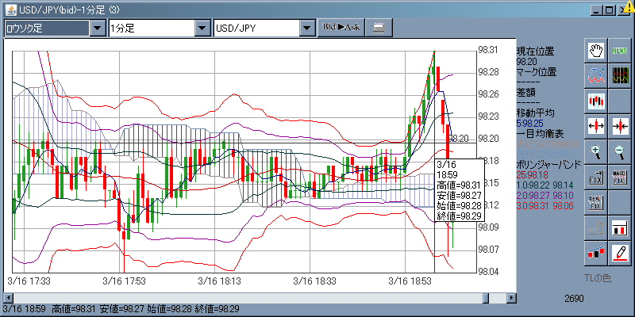The image size is (635, 317).
Task: Maximize the USD/JPY chart window
Action: pyautogui.click(x=608, y=10)
